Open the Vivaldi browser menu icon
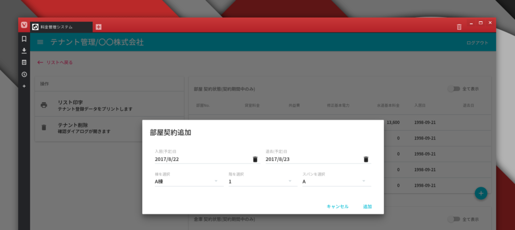 pyautogui.click(x=24, y=25)
